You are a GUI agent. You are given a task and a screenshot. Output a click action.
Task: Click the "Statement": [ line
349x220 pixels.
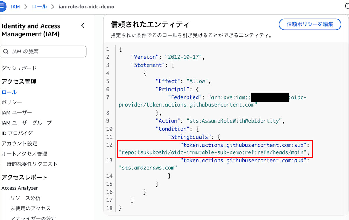153,65
